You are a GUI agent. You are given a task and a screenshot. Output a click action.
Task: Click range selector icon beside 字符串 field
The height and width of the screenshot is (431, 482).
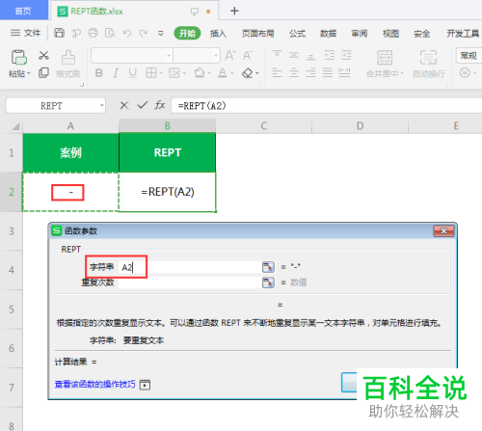(x=268, y=267)
